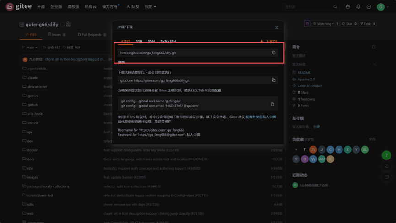Click the plus create icon in header
This screenshot has width=396, height=223.
point(369,7)
